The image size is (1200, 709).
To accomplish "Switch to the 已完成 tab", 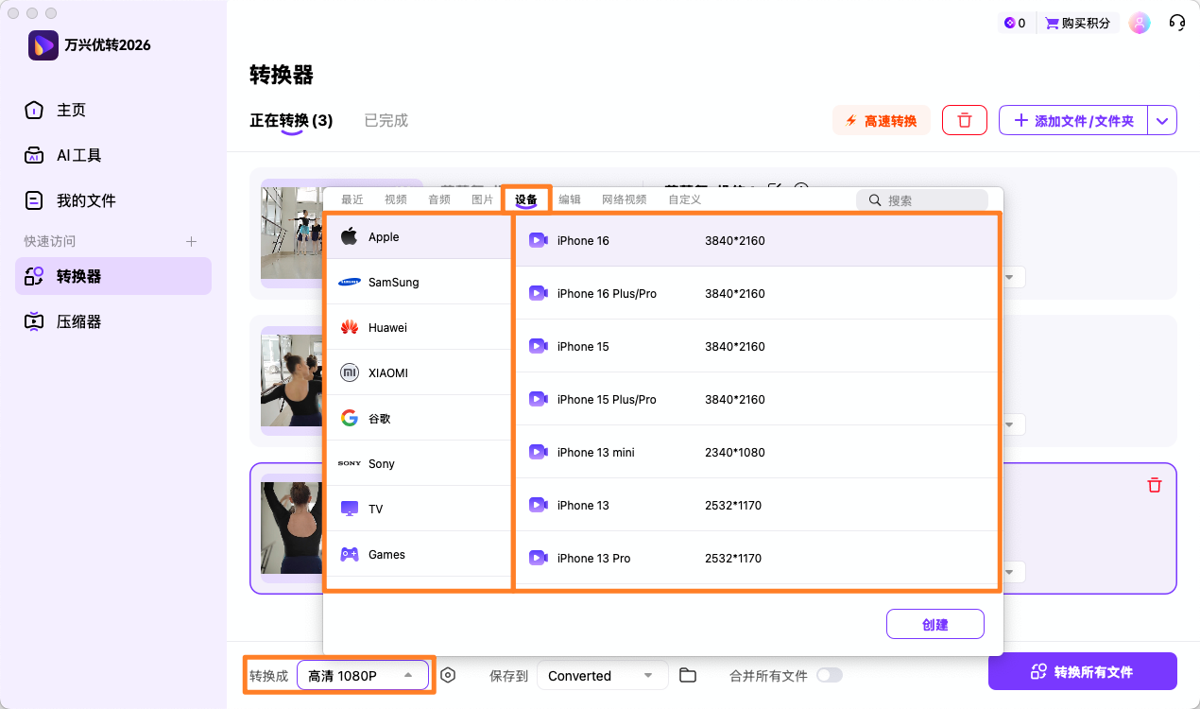I will [386, 120].
